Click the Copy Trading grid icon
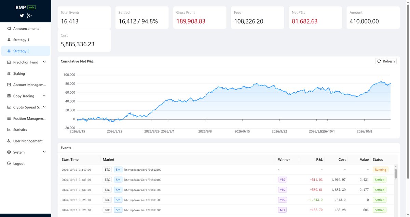Image resolution: width=410 pixels, height=217 pixels. pyautogui.click(x=9, y=96)
